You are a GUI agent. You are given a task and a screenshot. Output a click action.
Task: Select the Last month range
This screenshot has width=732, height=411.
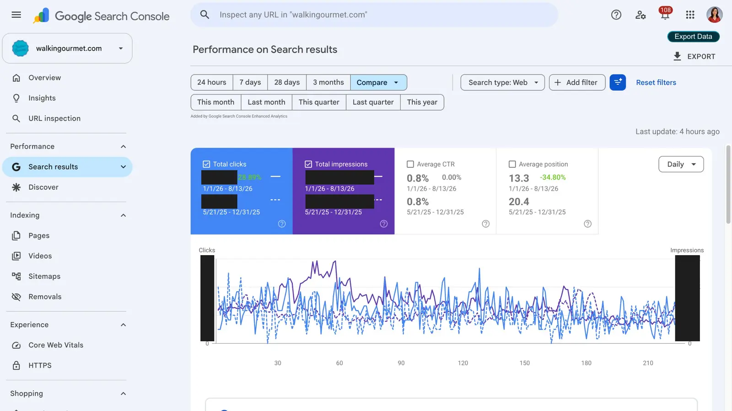(266, 102)
